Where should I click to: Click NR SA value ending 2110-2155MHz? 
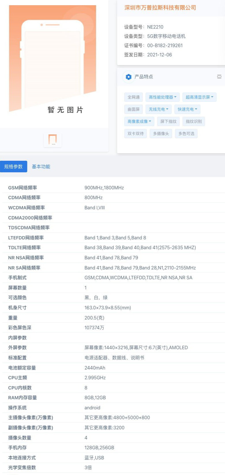[140, 268]
